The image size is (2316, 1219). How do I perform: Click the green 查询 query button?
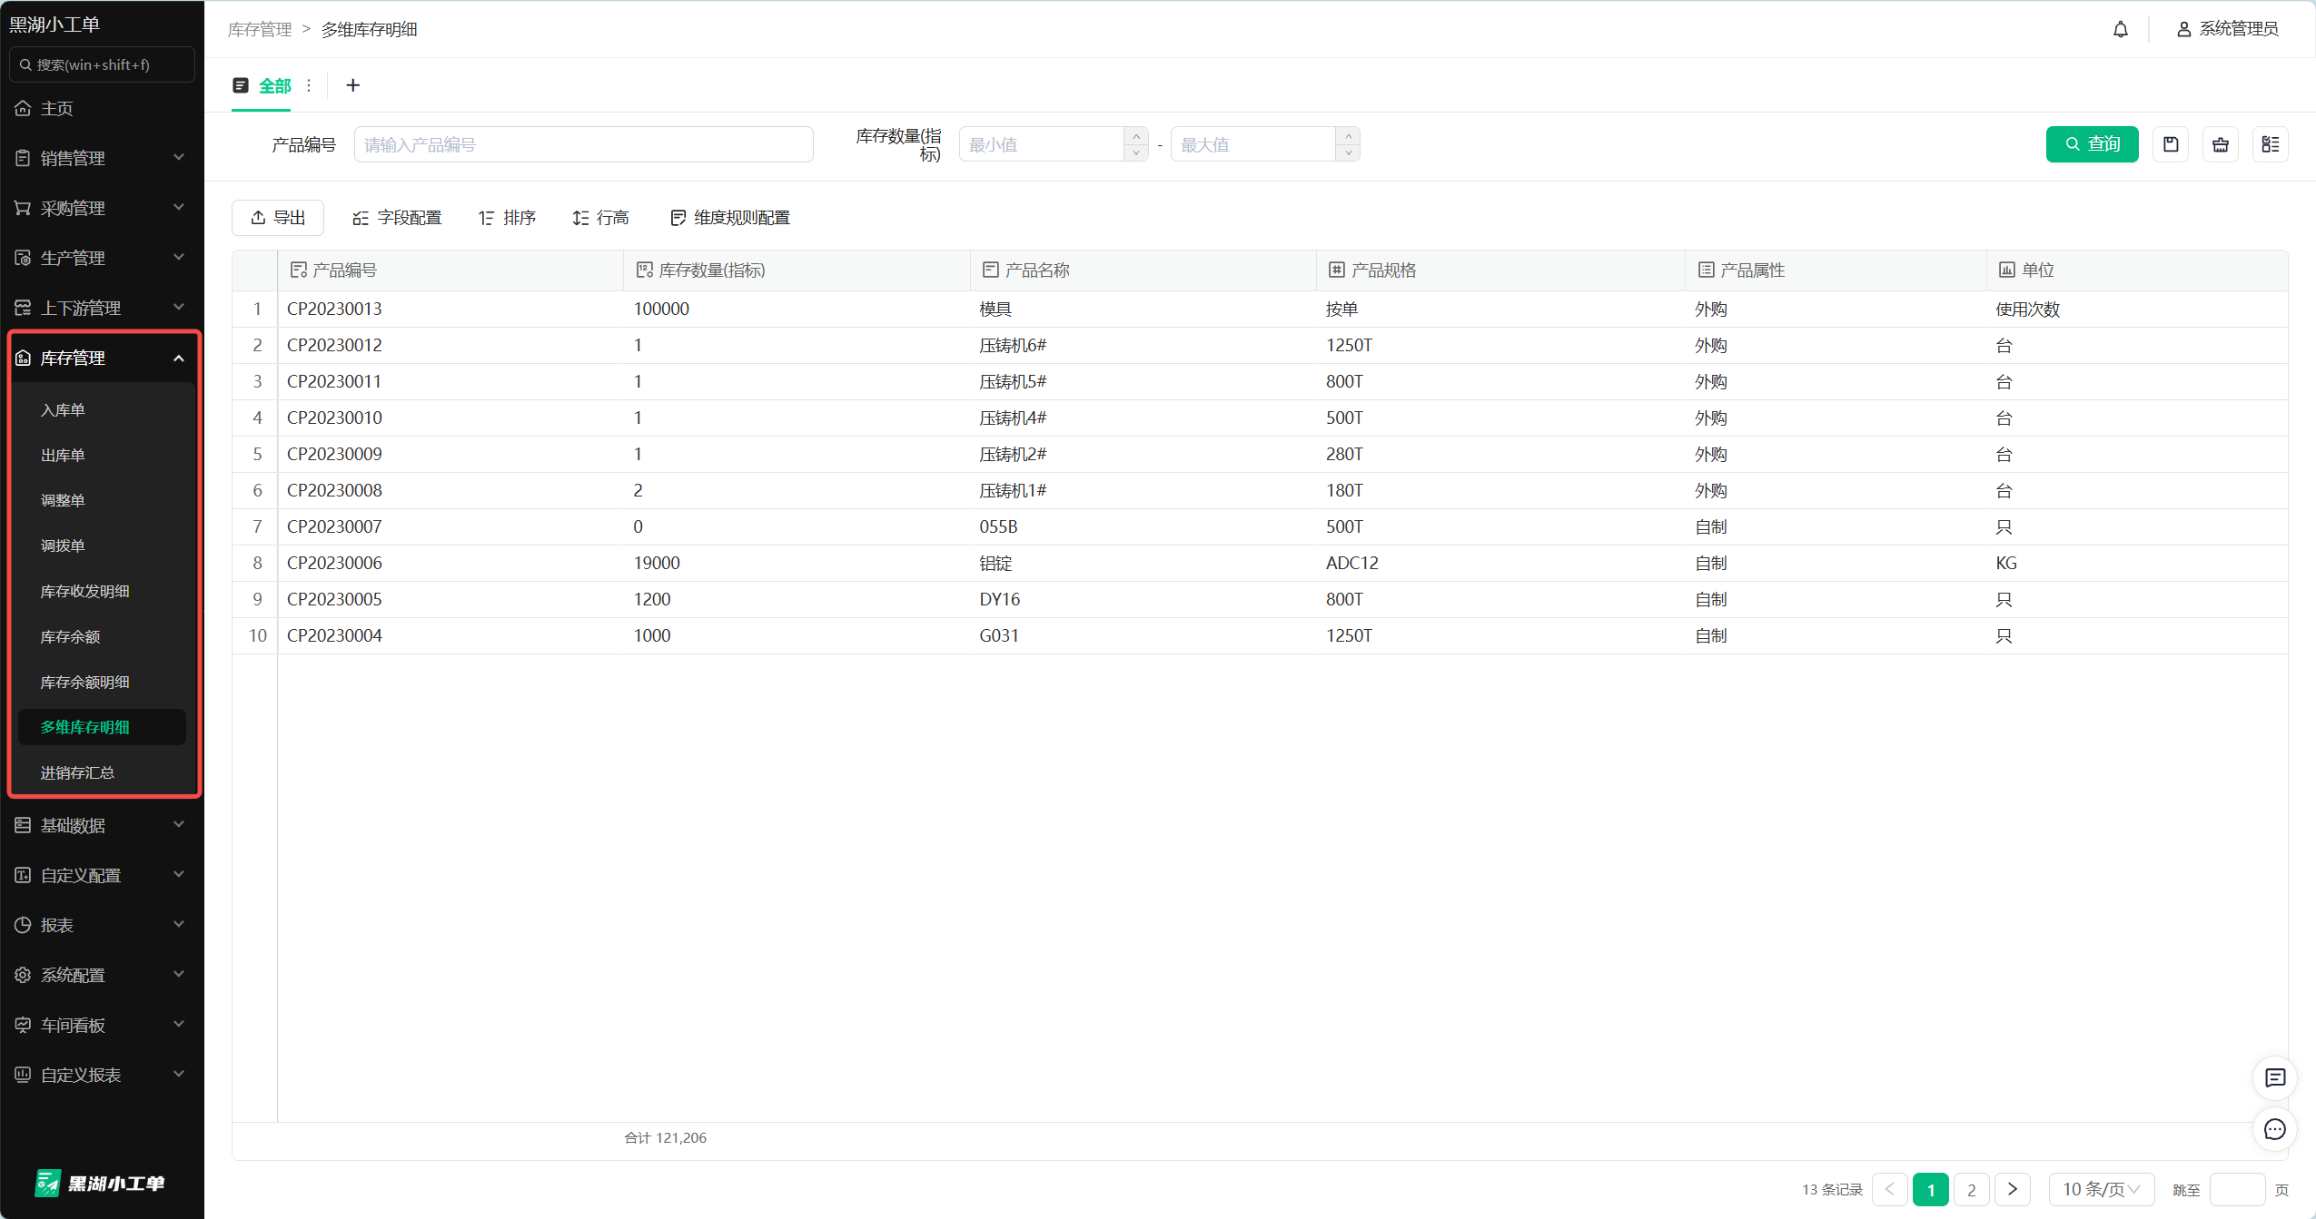(x=2092, y=144)
